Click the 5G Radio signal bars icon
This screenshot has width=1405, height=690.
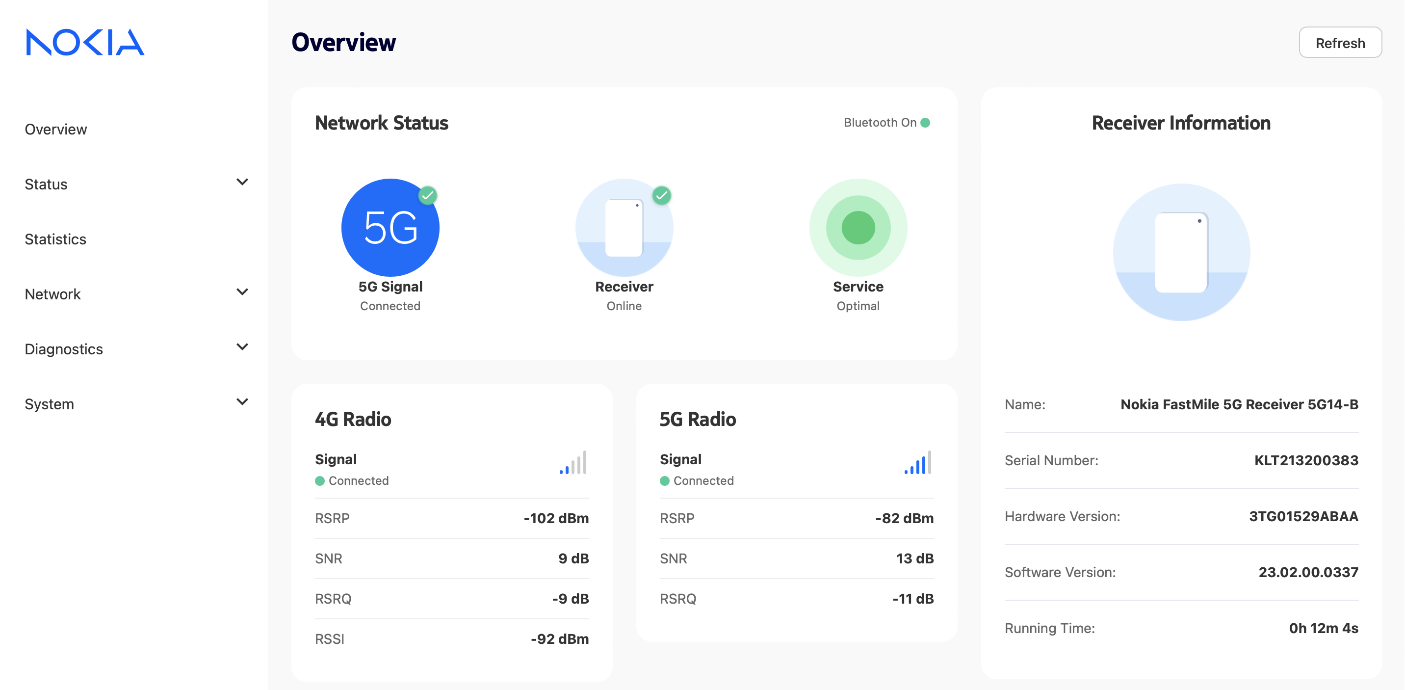click(x=917, y=463)
